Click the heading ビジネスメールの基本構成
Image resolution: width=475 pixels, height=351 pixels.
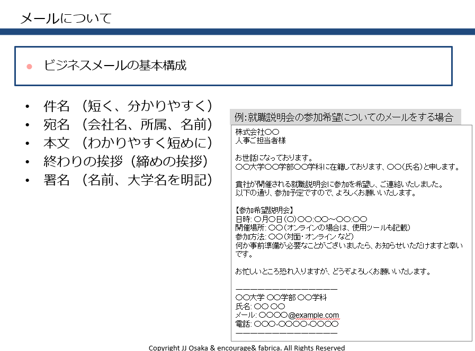point(115,66)
